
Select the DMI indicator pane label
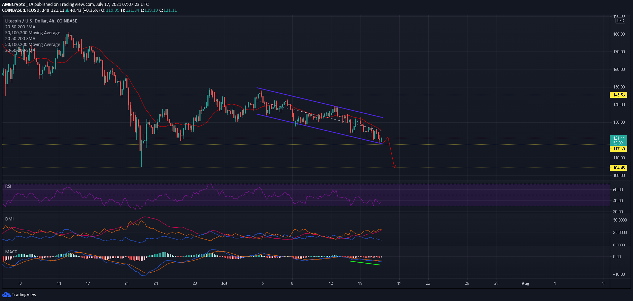(9, 219)
